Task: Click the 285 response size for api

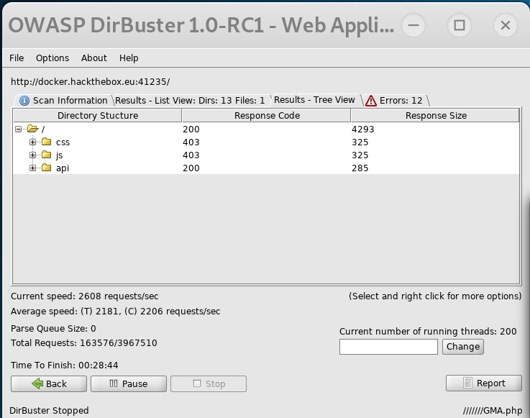Action: tap(360, 168)
